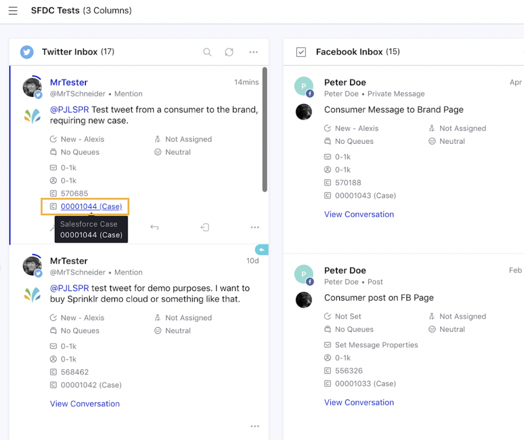
Task: Open MrTester profile from the 14mins tweet
Action: pyautogui.click(x=69, y=82)
